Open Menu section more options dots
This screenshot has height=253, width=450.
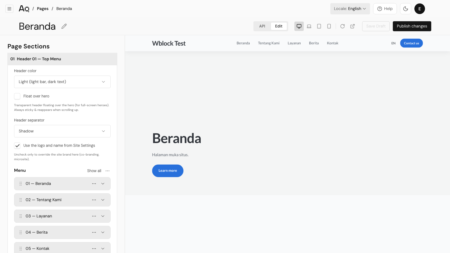(107, 171)
